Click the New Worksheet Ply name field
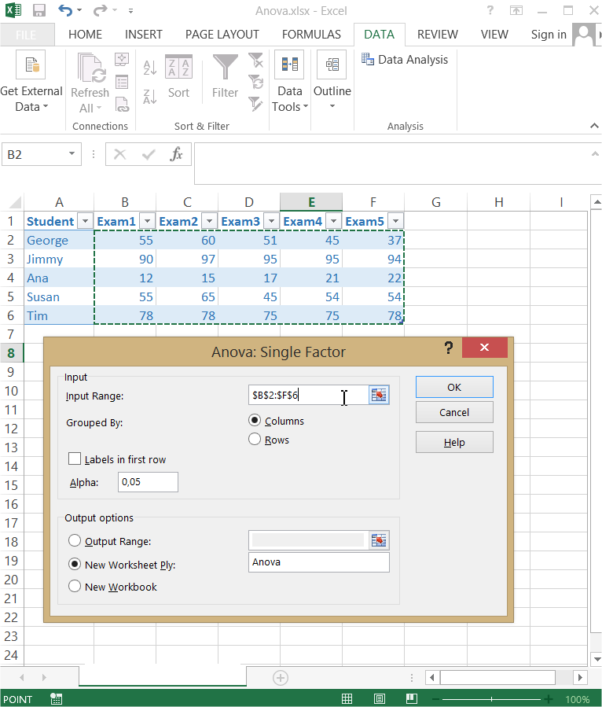This screenshot has width=602, height=707. [x=318, y=562]
